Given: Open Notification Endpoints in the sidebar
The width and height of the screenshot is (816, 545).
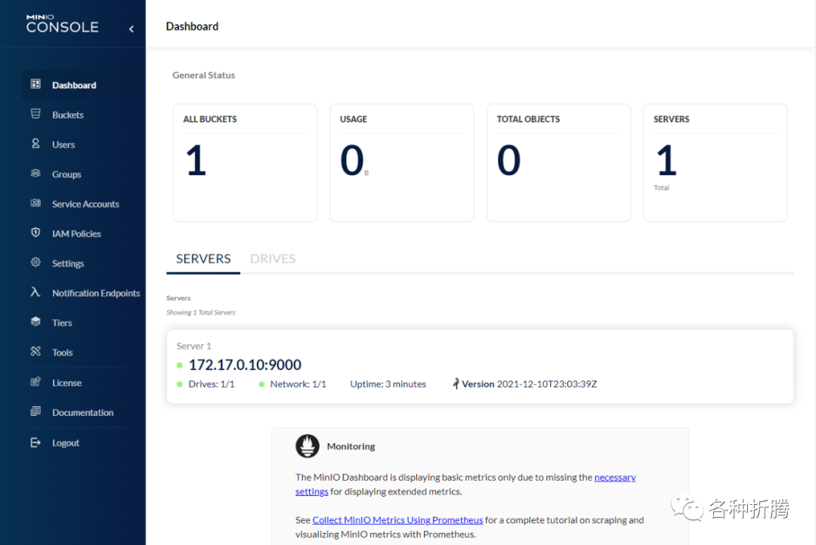Looking at the screenshot, I should tap(96, 293).
